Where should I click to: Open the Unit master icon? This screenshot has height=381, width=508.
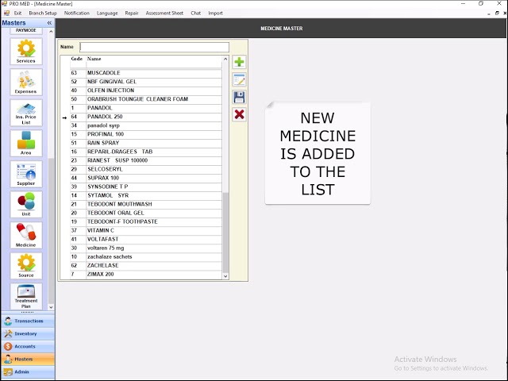pos(26,205)
